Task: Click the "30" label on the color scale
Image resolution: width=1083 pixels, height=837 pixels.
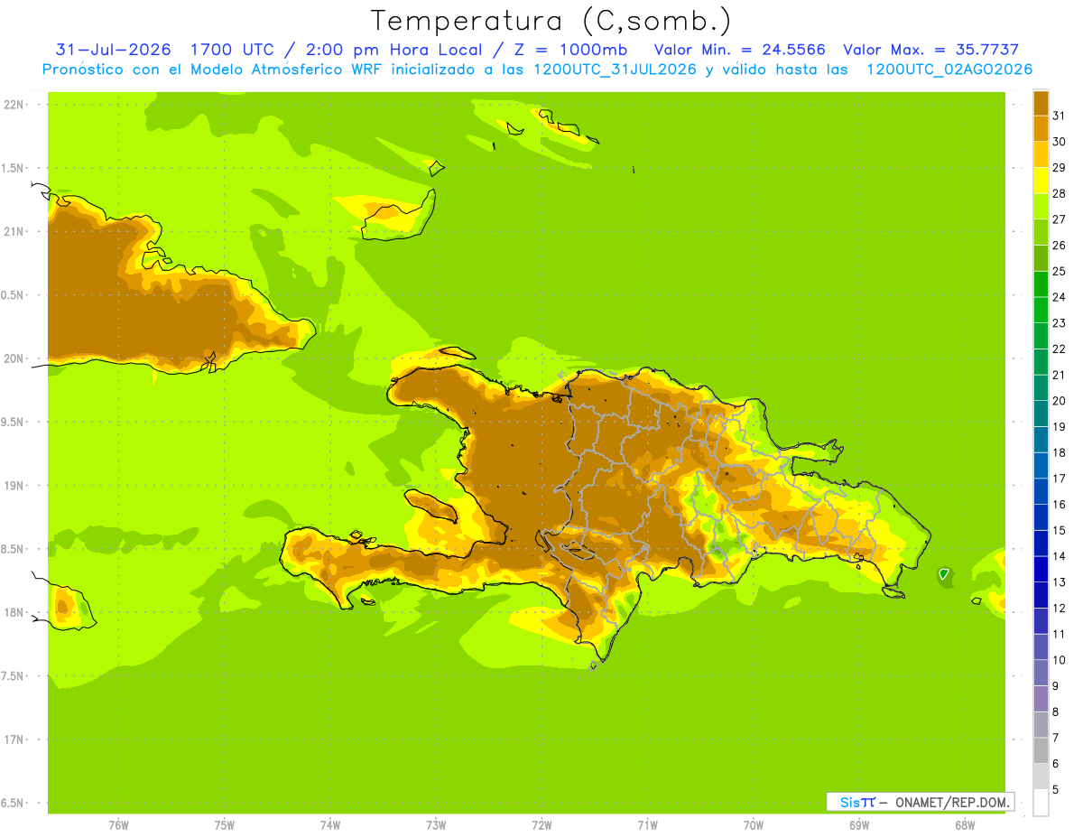Action: point(1060,141)
